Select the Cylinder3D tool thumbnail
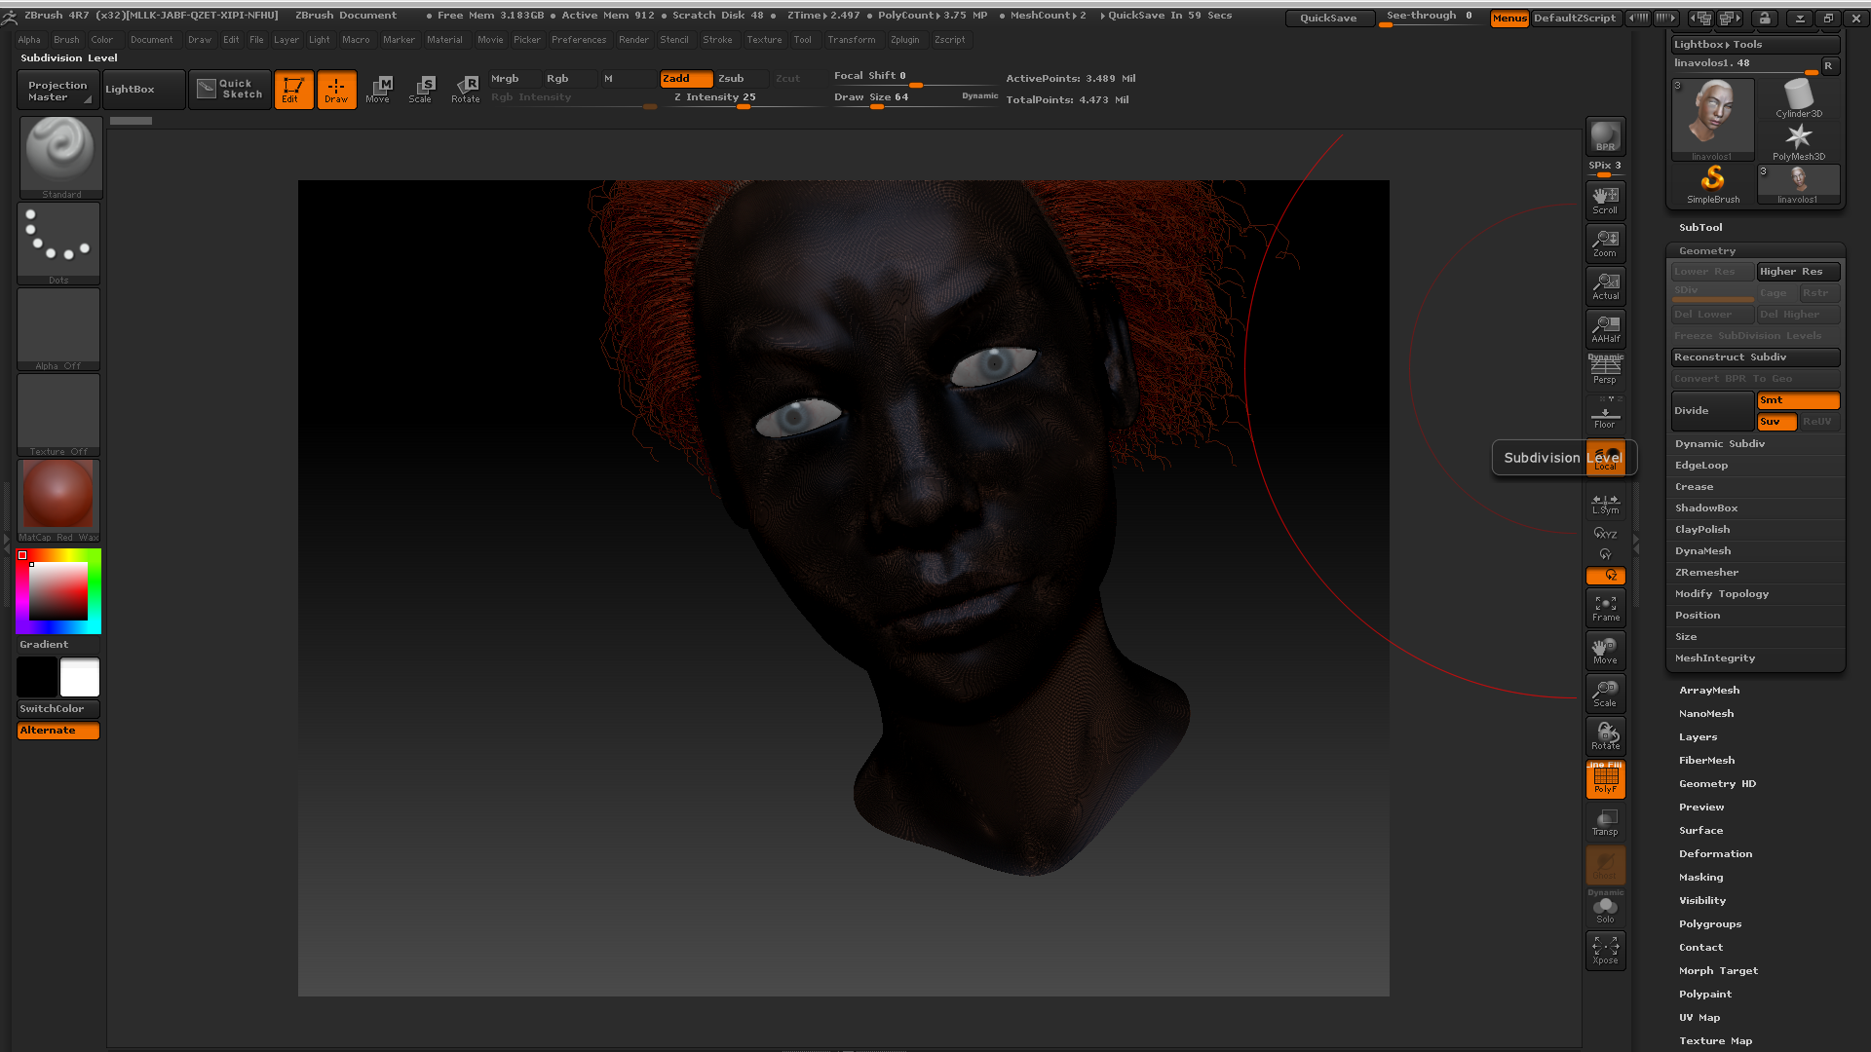1871x1052 pixels. pyautogui.click(x=1798, y=98)
